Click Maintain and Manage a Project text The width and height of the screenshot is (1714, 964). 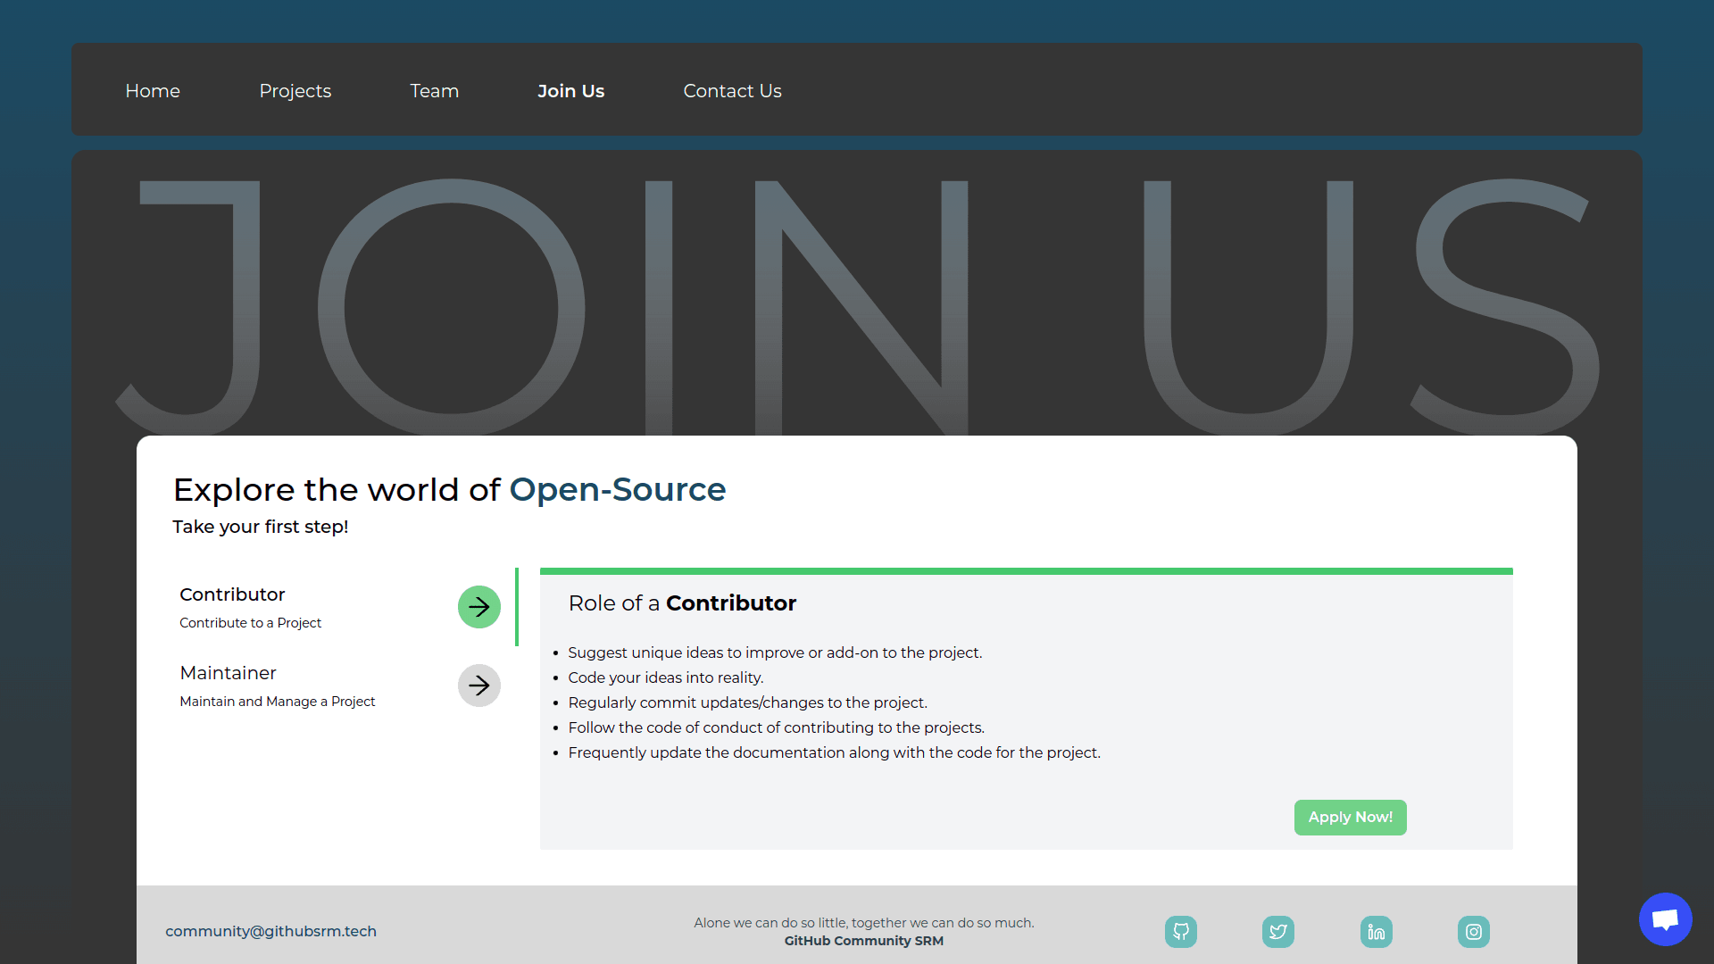[x=277, y=702]
